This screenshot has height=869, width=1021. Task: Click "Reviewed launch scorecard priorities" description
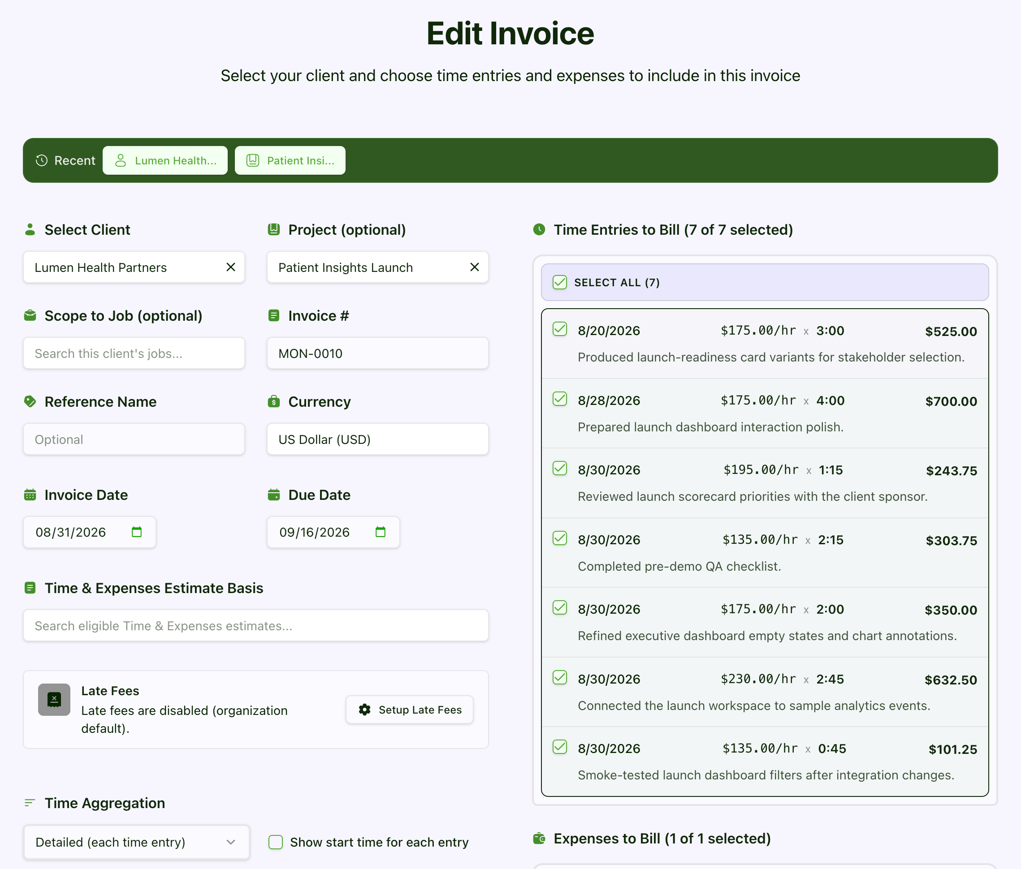[753, 496]
